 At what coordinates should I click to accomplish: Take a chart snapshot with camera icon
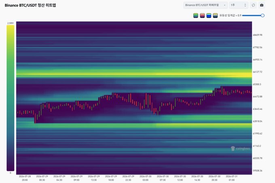coord(262,5)
